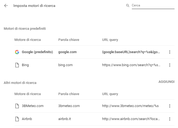178x128 pixels.
Task: Click the http://www.3bmeteo.com/meteo/%s URL
Action: pyautogui.click(x=130, y=106)
